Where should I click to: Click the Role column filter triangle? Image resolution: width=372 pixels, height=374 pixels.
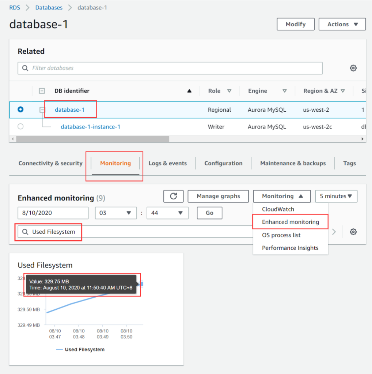[229, 91]
